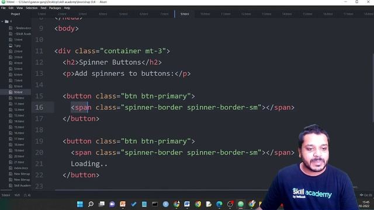Open 10.html in the project tree
This screenshot has height=210, width=374.
(x=19, y=98)
